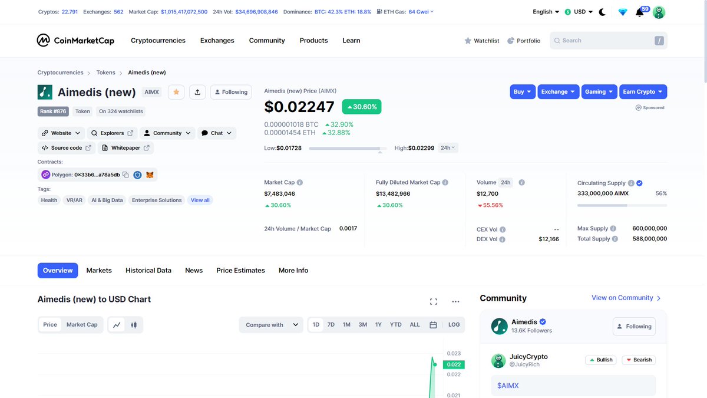Open the USD currency dropdown
Screen dimensions: 707x398
click(x=579, y=12)
